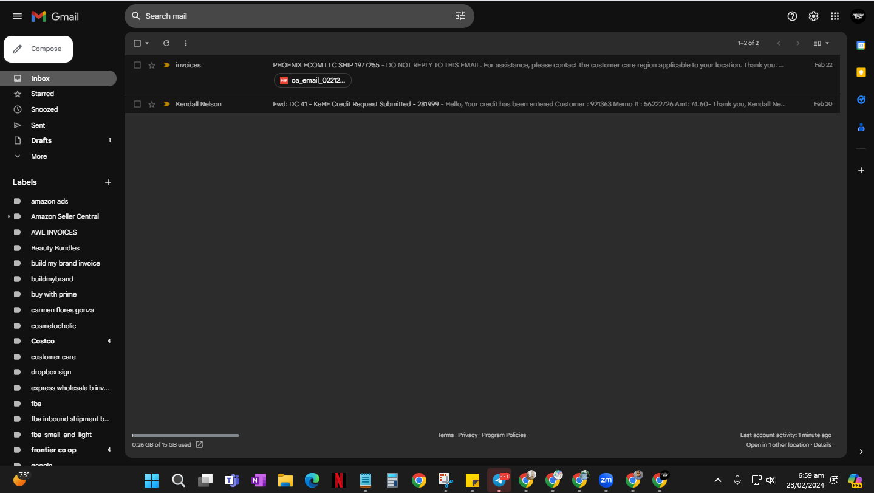The height and width of the screenshot is (493, 874).
Task: Select the Kendall Nelson email checkbox
Action: (137, 104)
